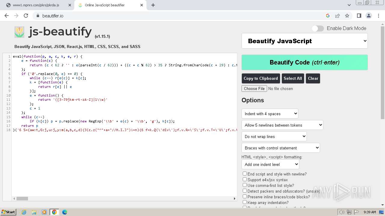Viewport: 385px width, 216px height.
Task: Open the tab search chevron
Action: click(349, 5)
